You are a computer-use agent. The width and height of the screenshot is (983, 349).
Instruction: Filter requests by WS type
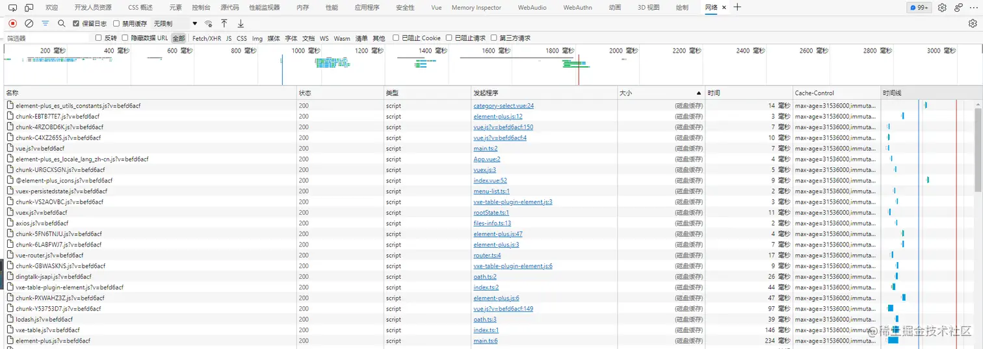324,38
